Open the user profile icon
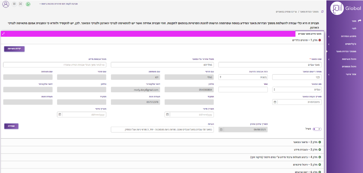 click(6, 4)
